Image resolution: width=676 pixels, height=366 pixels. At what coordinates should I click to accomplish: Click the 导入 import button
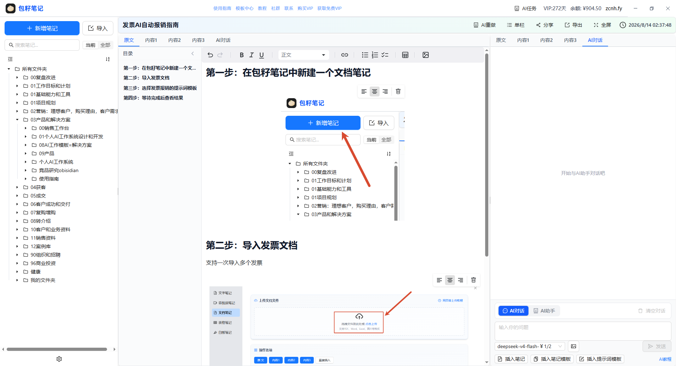coord(98,28)
